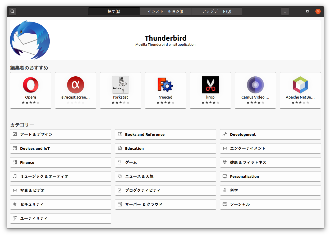Click the Apache NetBeans cube icon

point(300,85)
